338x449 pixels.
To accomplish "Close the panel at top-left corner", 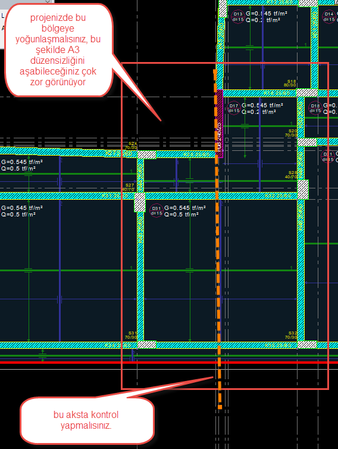I will click(x=48, y=2).
